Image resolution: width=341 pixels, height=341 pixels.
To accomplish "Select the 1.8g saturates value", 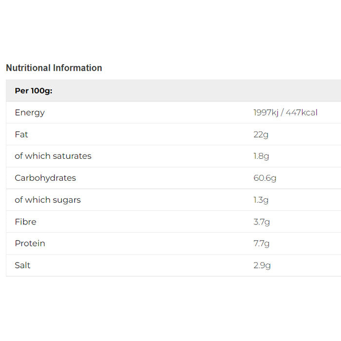I will (261, 156).
